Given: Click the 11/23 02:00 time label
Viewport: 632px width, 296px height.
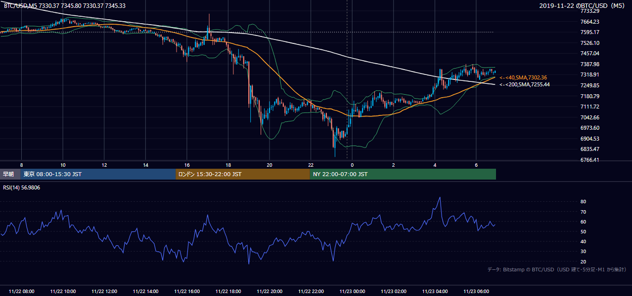Looking at the screenshot, I should [393, 292].
